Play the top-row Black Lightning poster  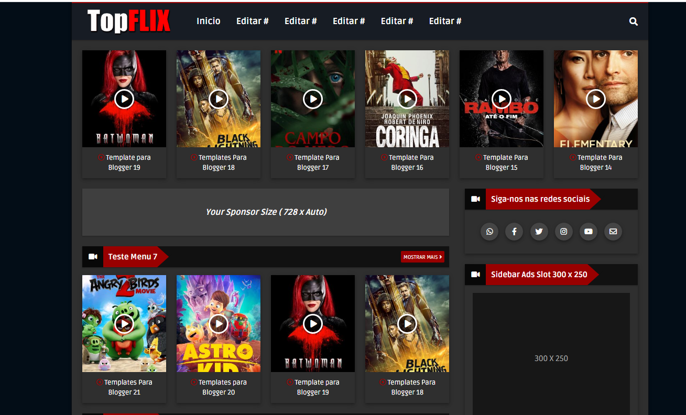pyautogui.click(x=219, y=99)
